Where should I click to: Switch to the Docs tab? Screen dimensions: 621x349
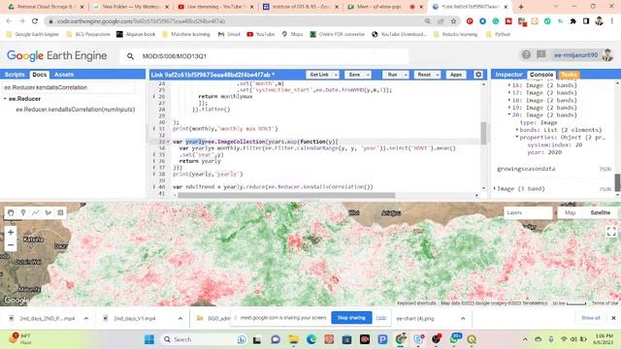pyautogui.click(x=39, y=75)
